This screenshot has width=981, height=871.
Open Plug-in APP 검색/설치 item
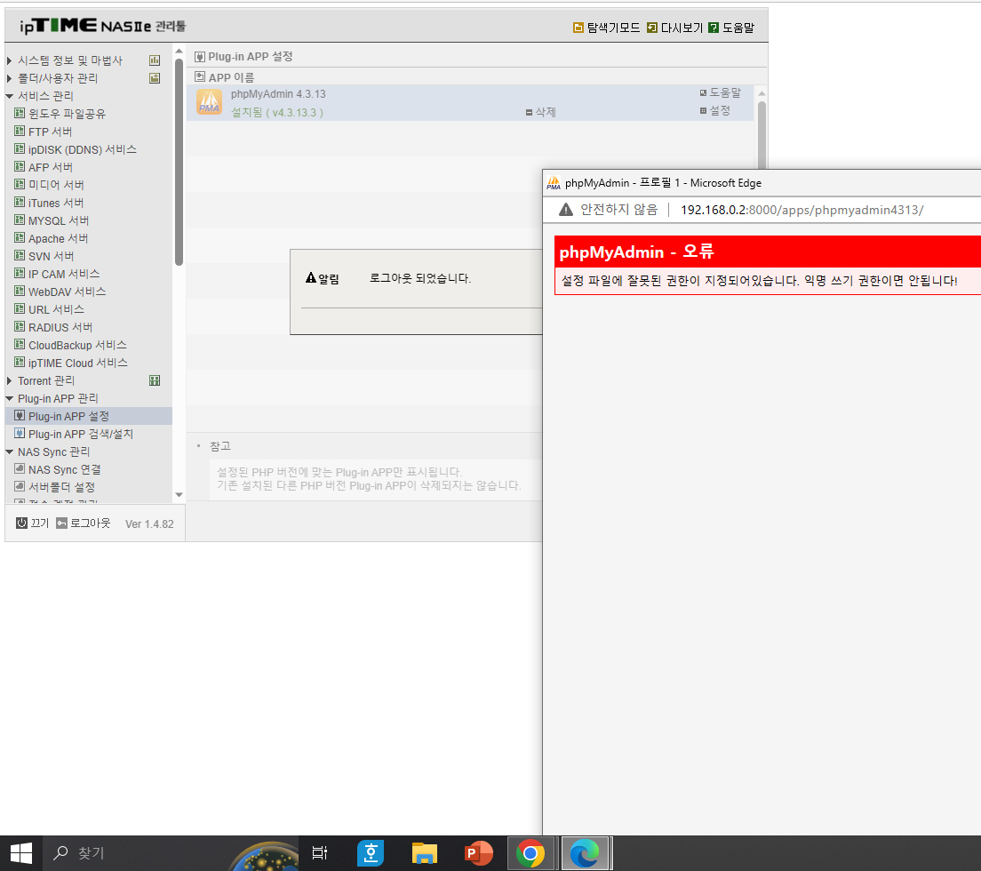point(74,435)
